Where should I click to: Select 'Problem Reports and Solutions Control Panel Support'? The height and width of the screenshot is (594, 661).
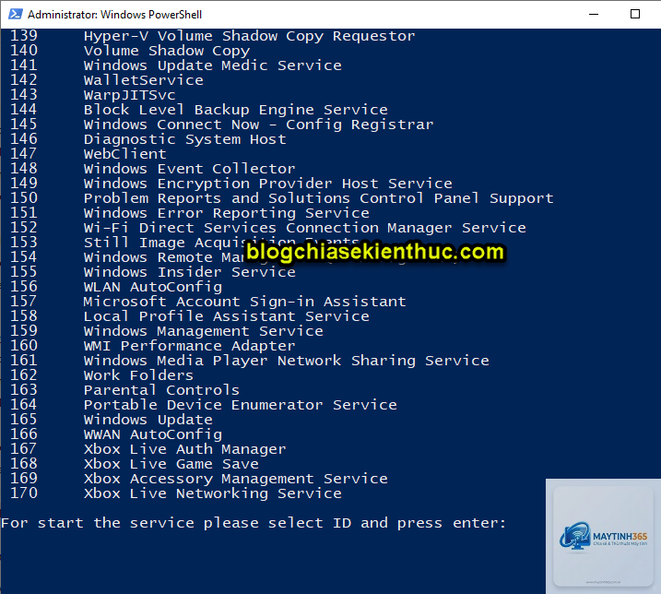[318, 198]
